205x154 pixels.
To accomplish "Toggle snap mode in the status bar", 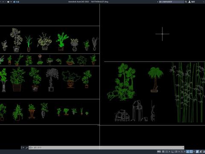I will click(167, 151).
